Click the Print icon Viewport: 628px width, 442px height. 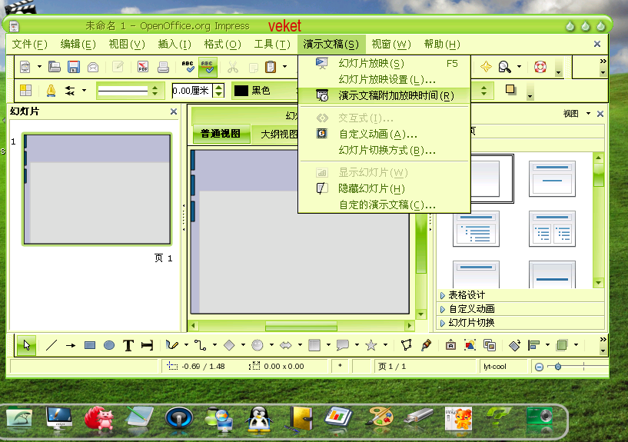[x=163, y=66]
